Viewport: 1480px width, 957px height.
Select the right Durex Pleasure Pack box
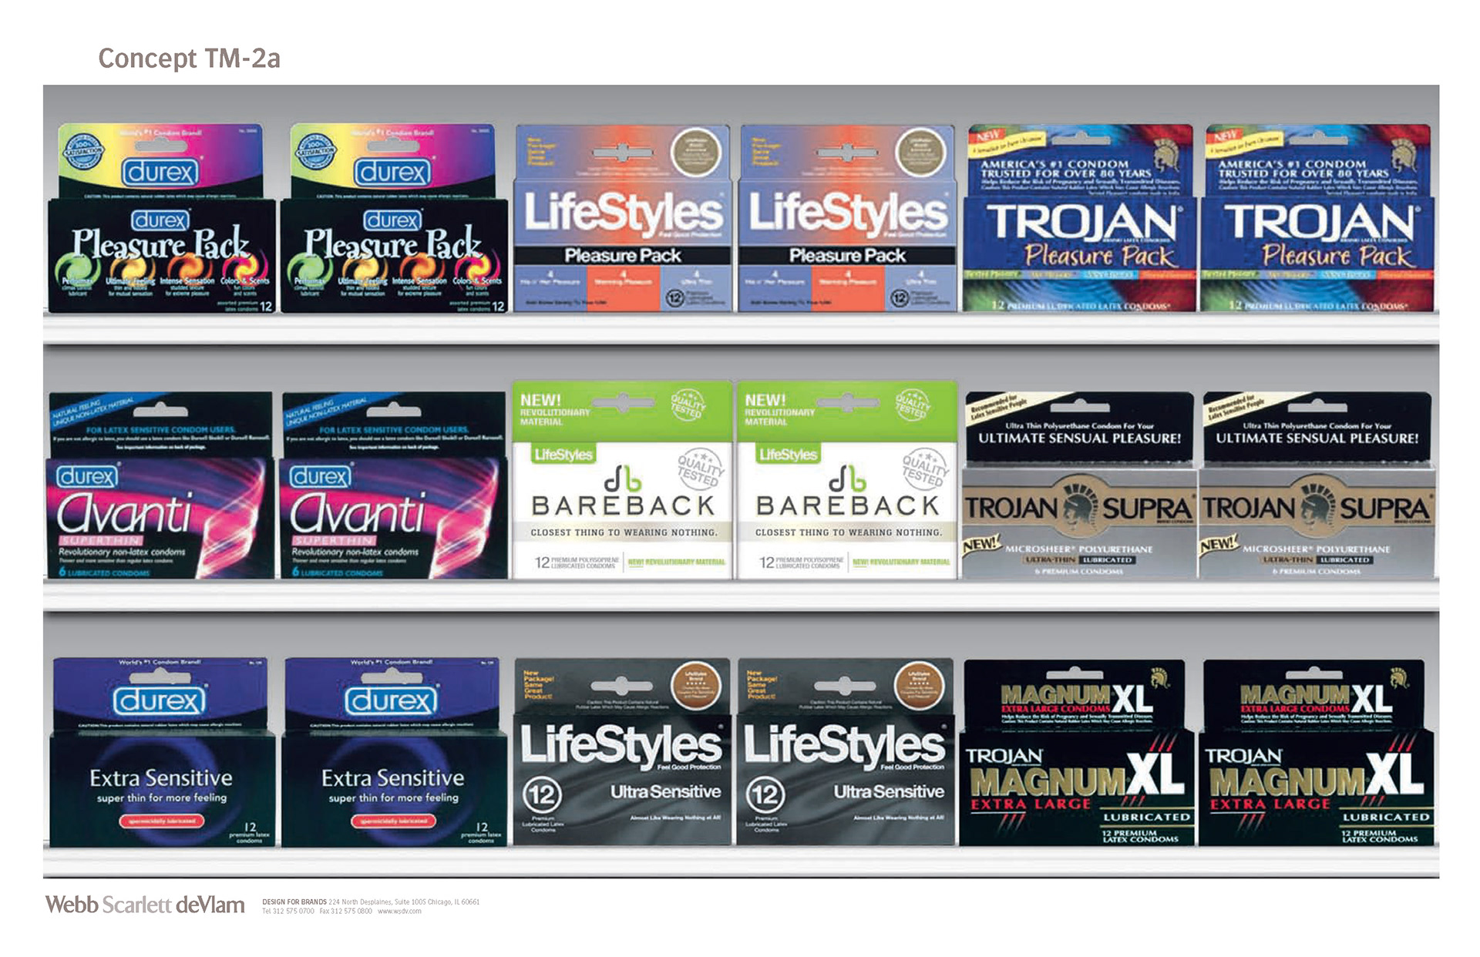pos(393,219)
